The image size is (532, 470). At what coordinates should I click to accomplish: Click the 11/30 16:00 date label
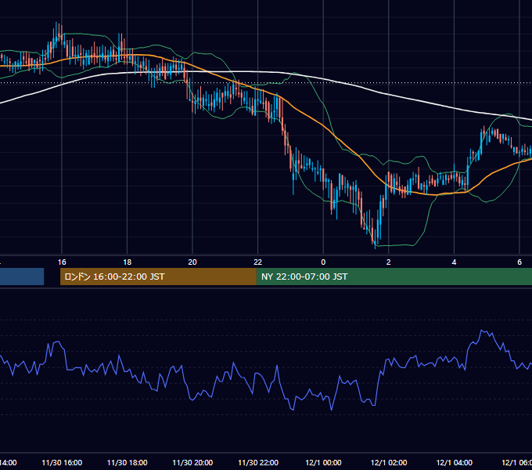[x=62, y=462]
